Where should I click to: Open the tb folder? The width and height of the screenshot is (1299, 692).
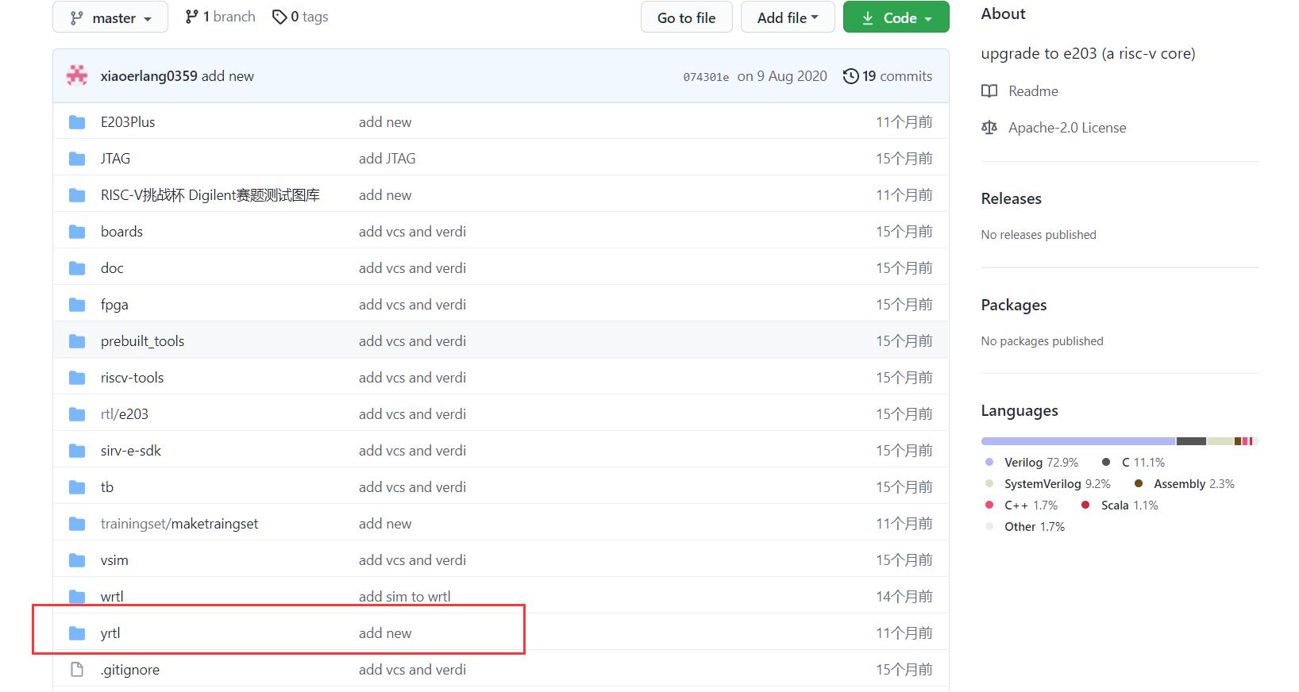pyautogui.click(x=107, y=487)
